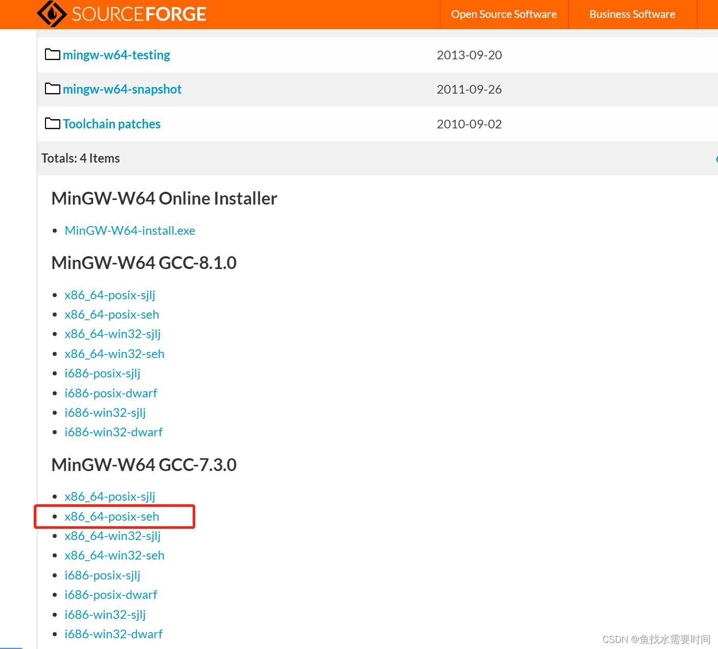Click the folder icon beside mingw-w64-testing

(52, 54)
